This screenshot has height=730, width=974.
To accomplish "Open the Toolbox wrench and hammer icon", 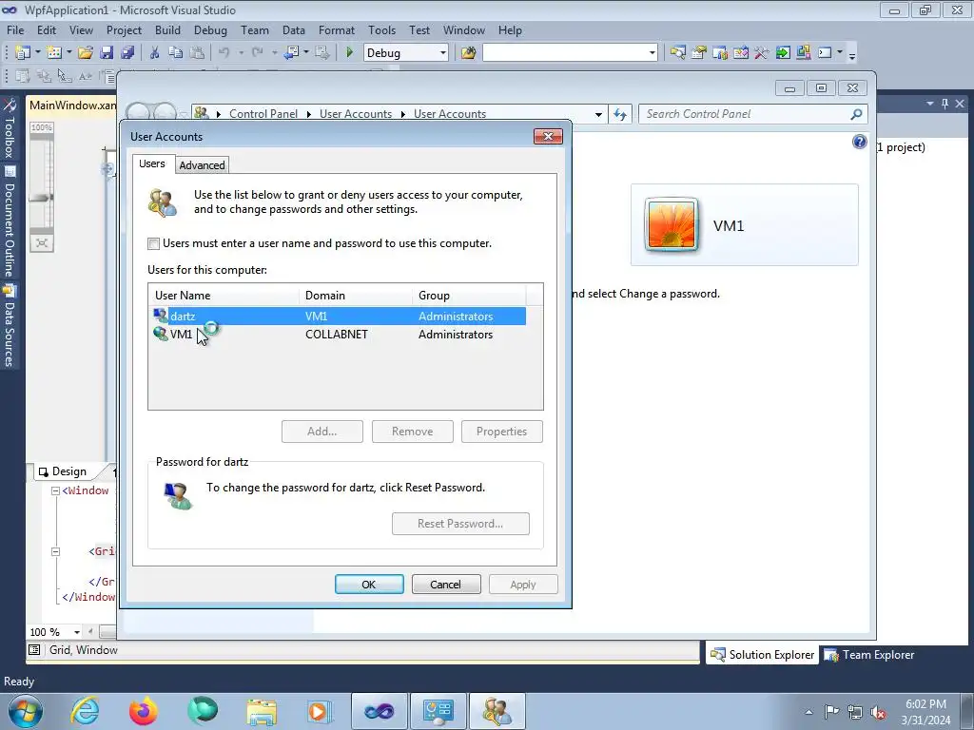I will [762, 53].
